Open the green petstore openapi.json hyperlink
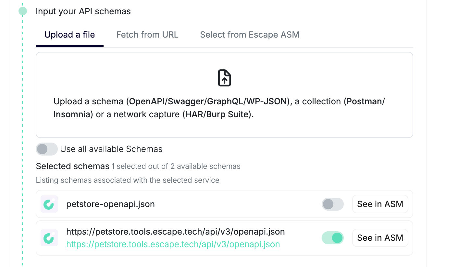459x267 pixels. coord(173,244)
